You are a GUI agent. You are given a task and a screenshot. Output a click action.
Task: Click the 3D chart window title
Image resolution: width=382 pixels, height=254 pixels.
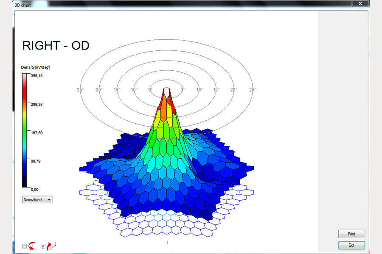[22, 5]
